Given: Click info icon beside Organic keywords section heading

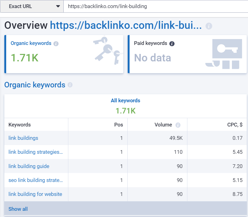Looking at the screenshot, I should tap(70, 85).
